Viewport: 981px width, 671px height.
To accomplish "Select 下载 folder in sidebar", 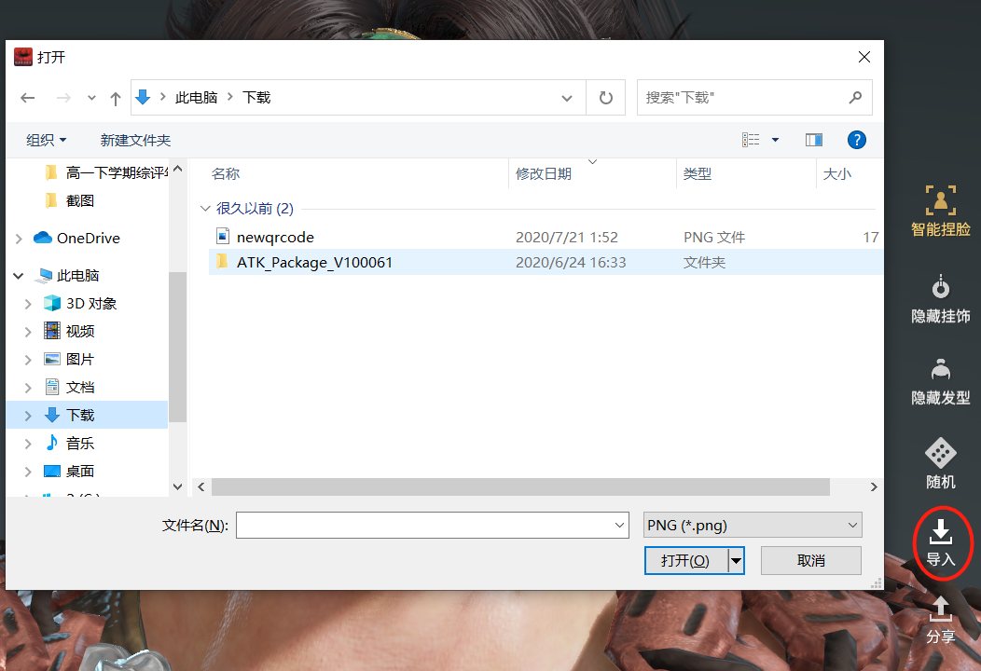I will point(88,415).
